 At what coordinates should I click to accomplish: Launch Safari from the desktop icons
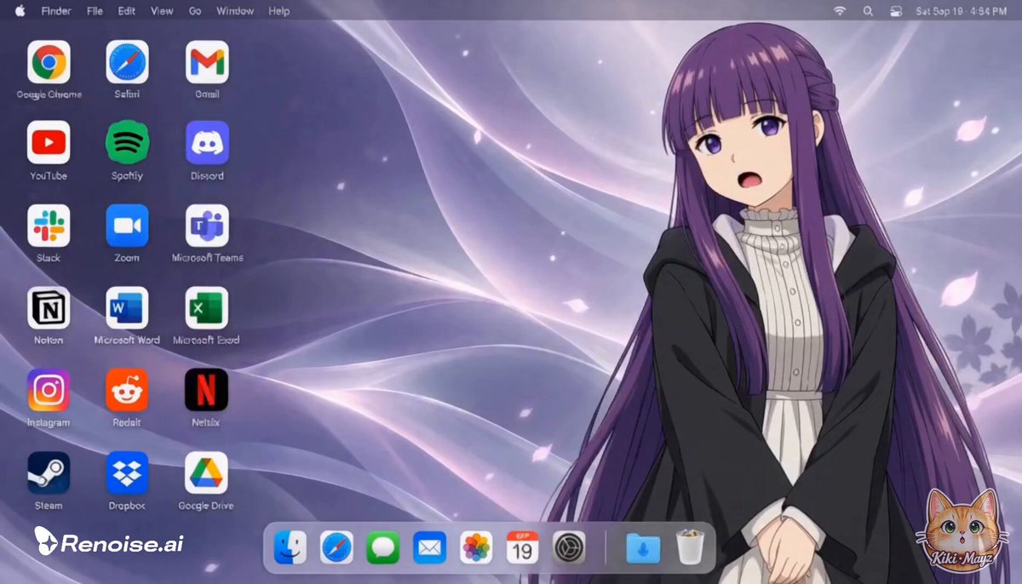click(x=127, y=61)
